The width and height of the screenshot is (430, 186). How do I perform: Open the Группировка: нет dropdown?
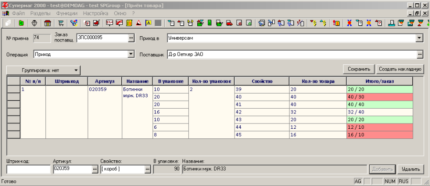coord(43,70)
